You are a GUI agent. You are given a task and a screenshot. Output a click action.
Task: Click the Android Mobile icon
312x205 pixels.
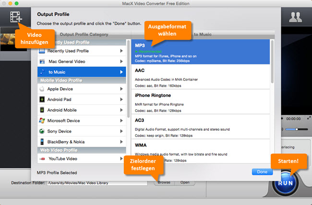[42, 110]
